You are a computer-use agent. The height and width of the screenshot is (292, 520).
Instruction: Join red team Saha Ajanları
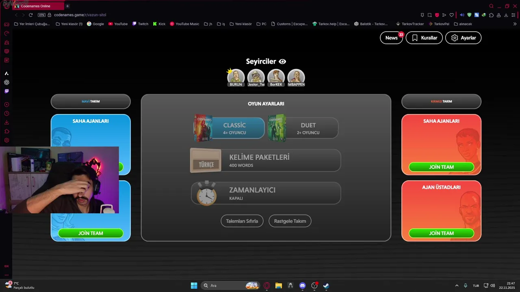[441, 167]
